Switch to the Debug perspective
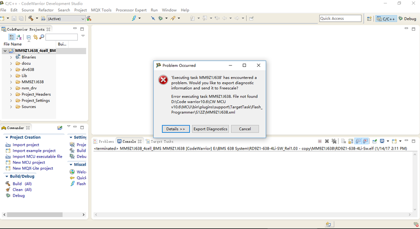 point(407,18)
